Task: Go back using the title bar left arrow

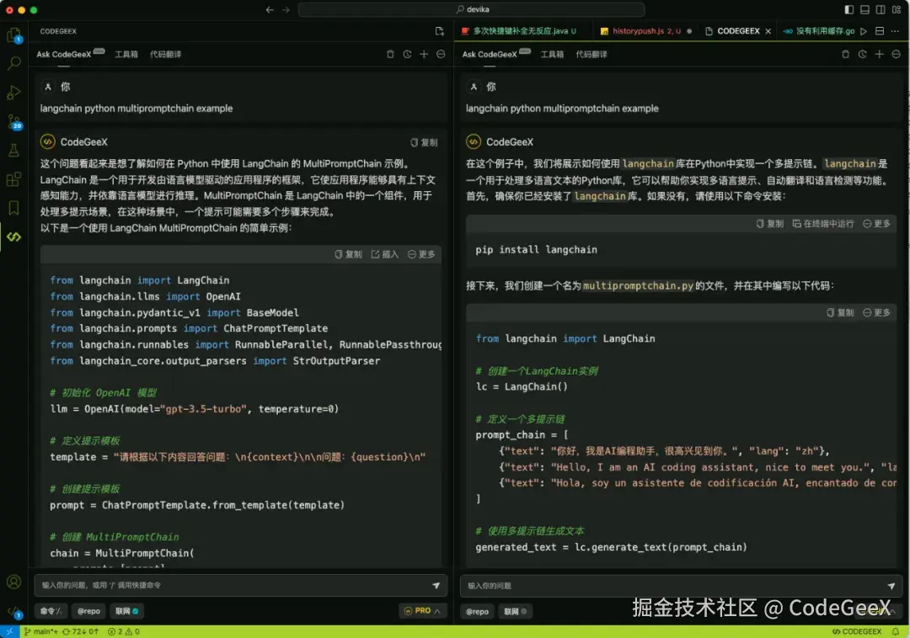Action: pyautogui.click(x=270, y=9)
